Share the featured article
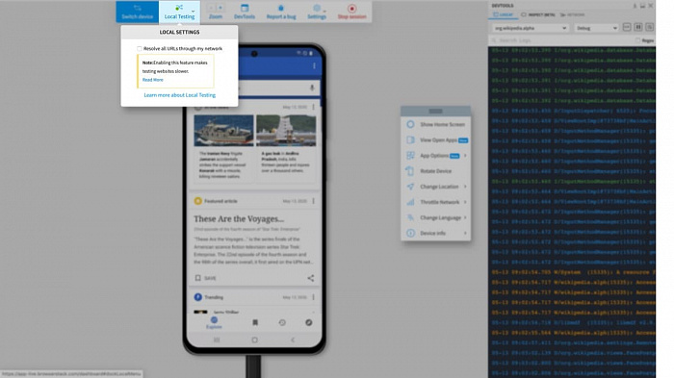Image resolution: width=674 pixels, height=378 pixels. pos(310,278)
